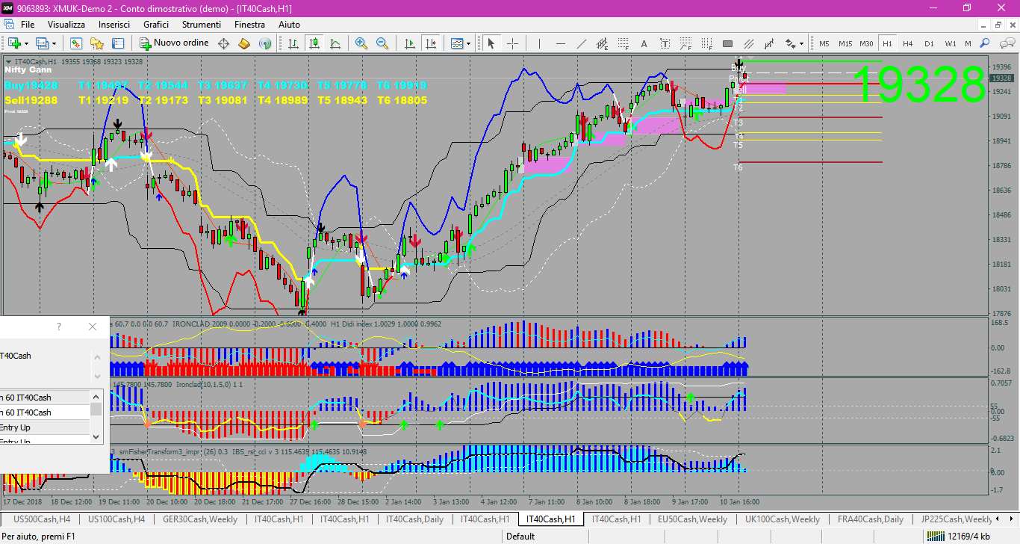Select the Text Label tool
Viewport: 1020px width, 544px height.
[665, 43]
